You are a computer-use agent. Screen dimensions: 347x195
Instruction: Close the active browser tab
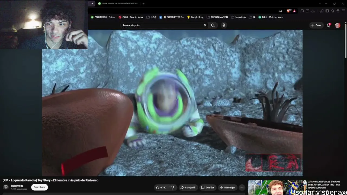pos(92,4)
